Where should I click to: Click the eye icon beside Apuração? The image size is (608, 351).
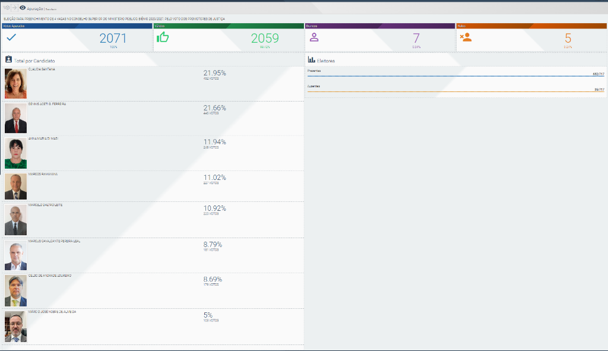tap(23, 8)
